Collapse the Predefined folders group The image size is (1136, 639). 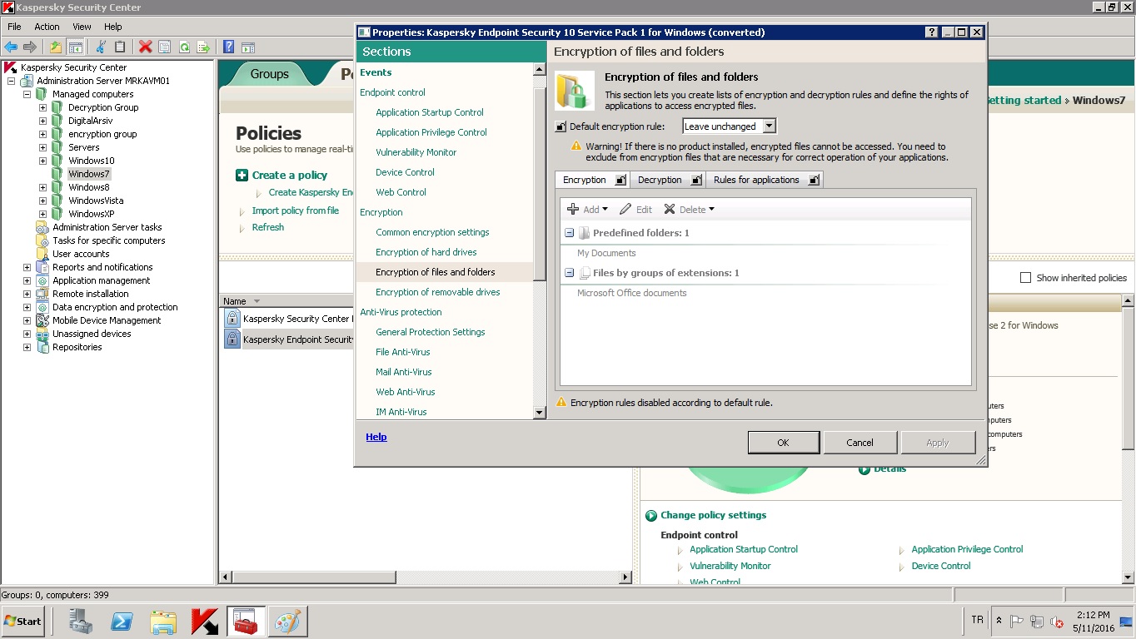[x=569, y=234]
